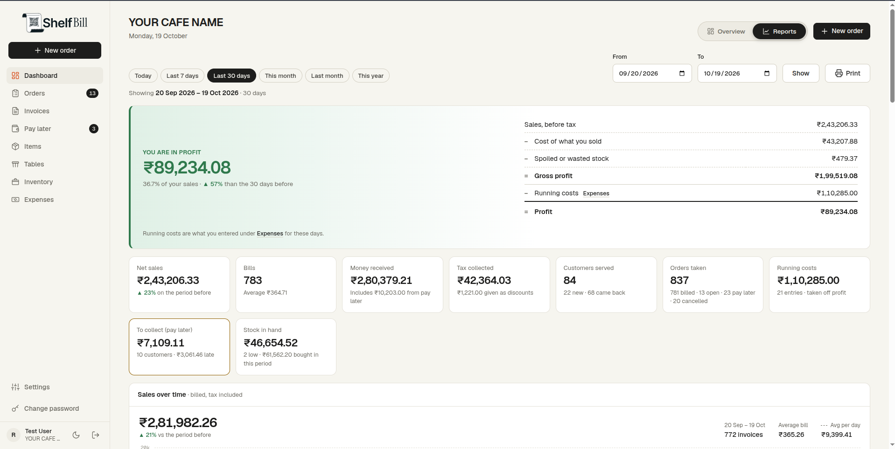Open the Inventory briefcase icon

[15, 182]
